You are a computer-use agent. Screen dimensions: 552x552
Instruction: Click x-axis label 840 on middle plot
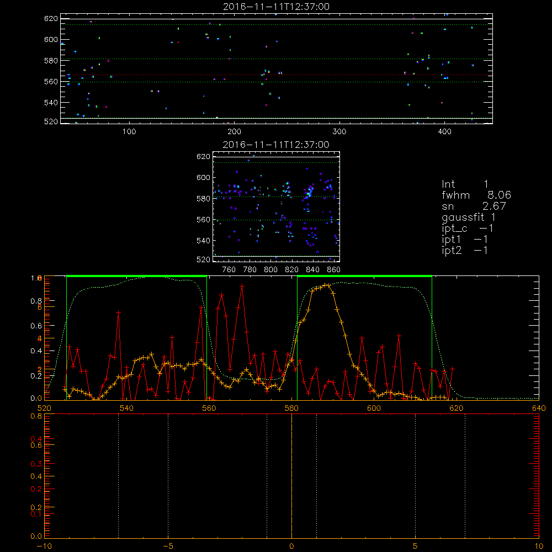(x=312, y=270)
